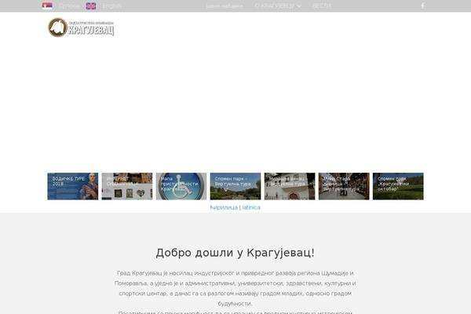Open the Спомен парк – Виртуелна тура thumbnail
Image resolution: width=471 pixels, height=314 pixels.
tap(235, 186)
